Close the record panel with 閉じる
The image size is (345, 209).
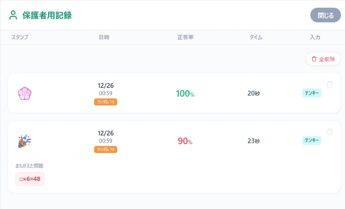coord(325,15)
